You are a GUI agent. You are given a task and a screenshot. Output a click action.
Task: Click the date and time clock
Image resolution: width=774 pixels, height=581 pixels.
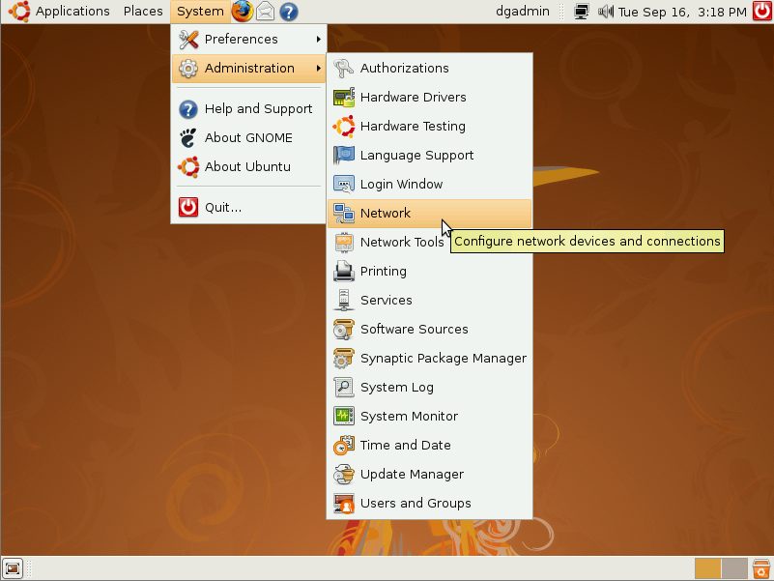tap(682, 12)
